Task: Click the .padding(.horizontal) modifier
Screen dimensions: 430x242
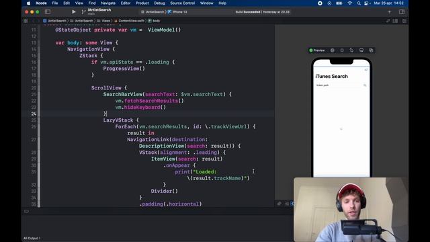Action: [171, 204]
